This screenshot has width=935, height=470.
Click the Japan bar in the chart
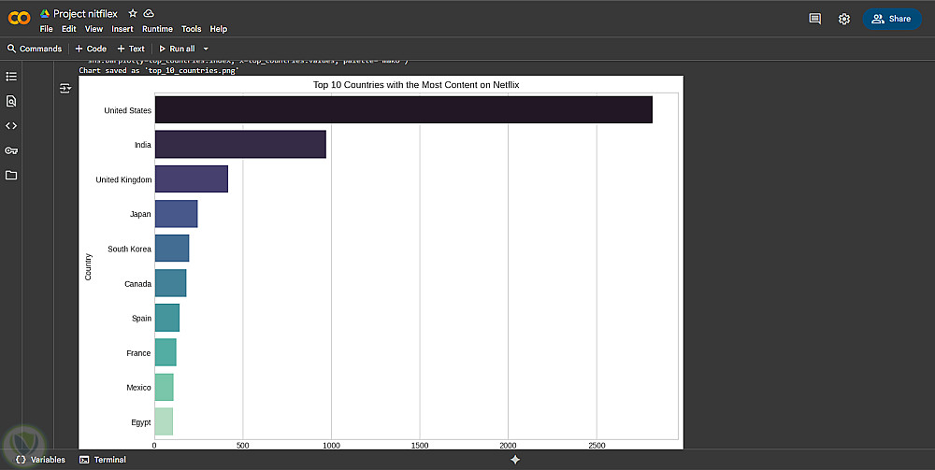click(x=176, y=214)
